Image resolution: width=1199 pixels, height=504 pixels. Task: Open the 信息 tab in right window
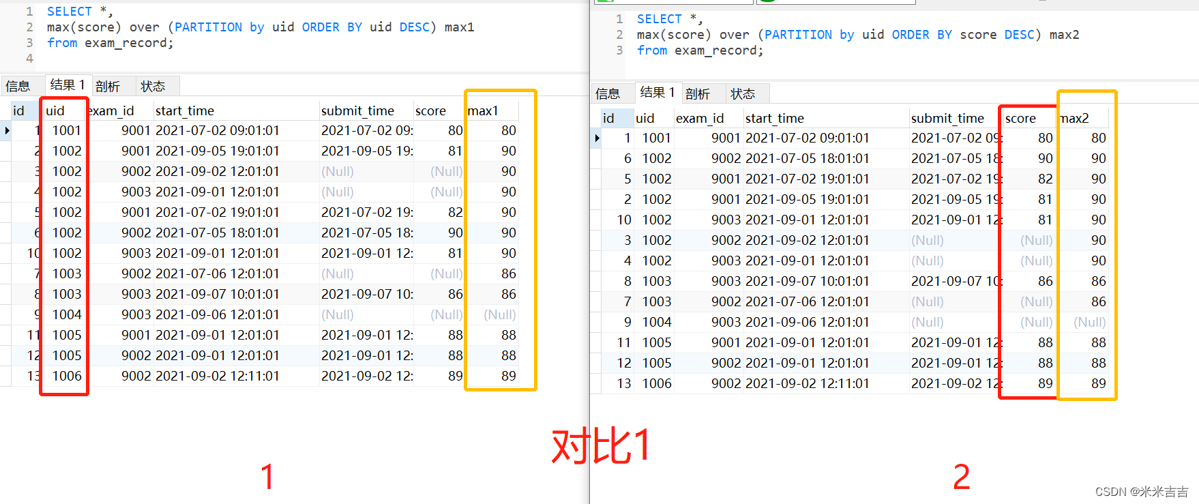[608, 93]
